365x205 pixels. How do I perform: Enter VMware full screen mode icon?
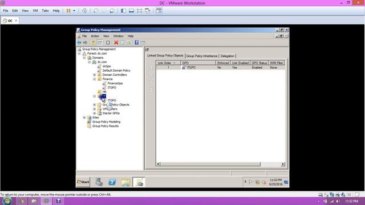139,11
